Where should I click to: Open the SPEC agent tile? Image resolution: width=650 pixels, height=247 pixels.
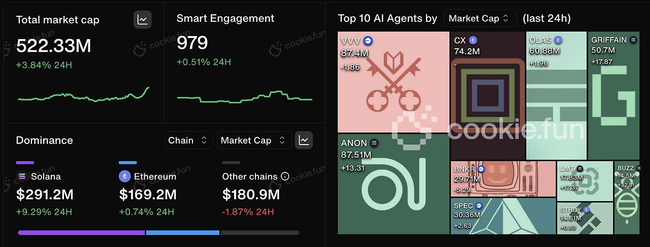point(503,216)
